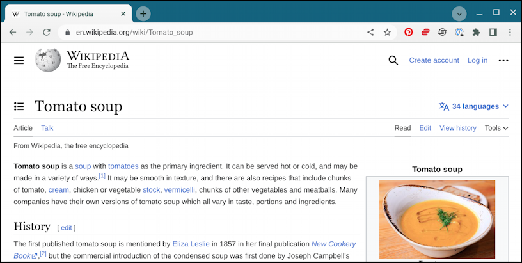522x263 pixels.
Task: Go back using the browser back arrow
Action: (13, 32)
